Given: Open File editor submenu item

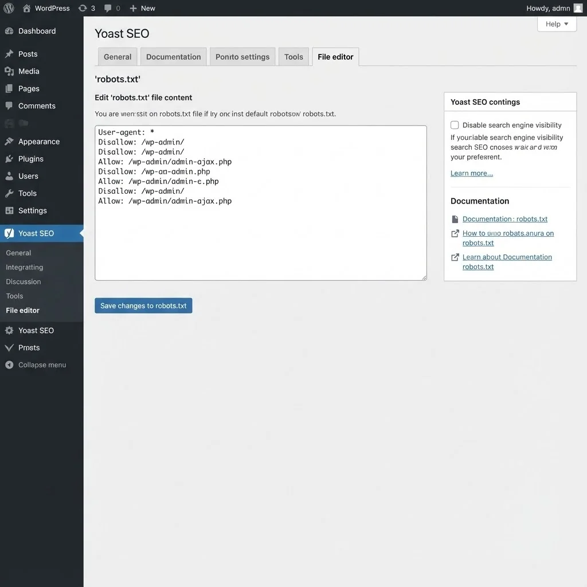Looking at the screenshot, I should pyautogui.click(x=22, y=310).
